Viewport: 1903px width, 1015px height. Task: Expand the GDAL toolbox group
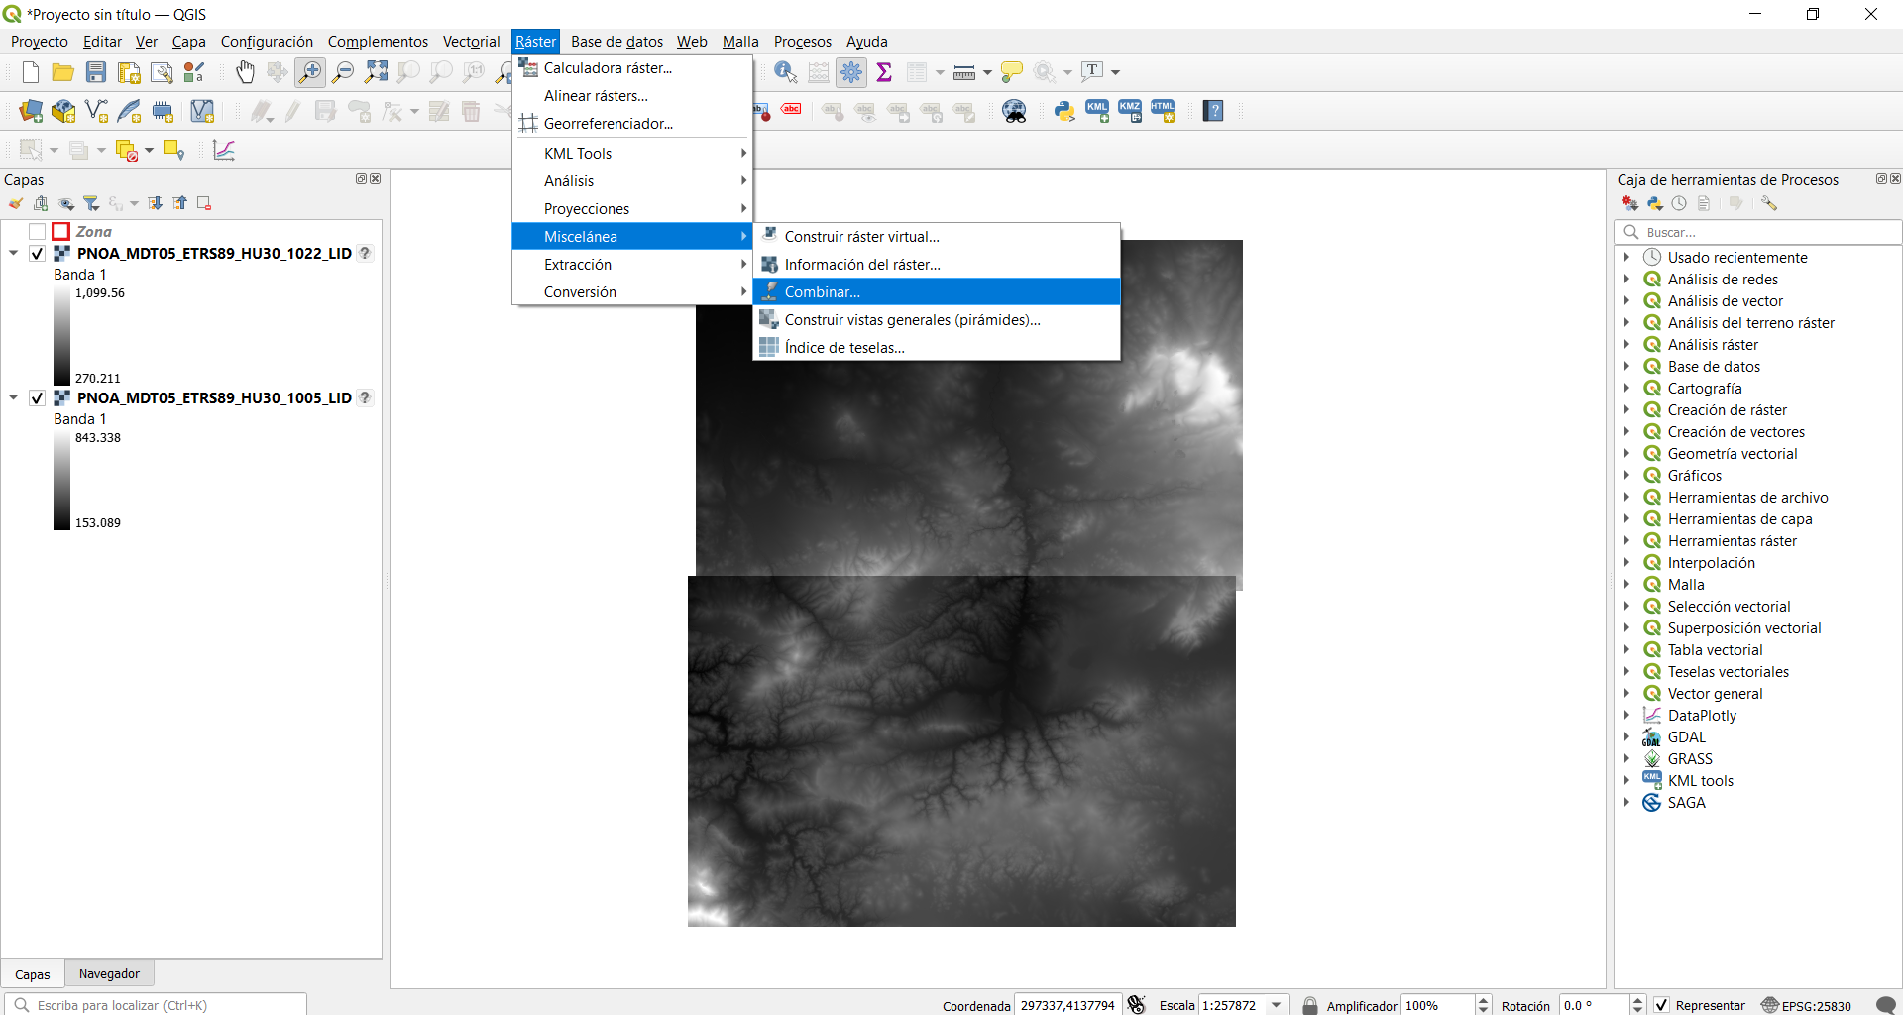point(1626,737)
